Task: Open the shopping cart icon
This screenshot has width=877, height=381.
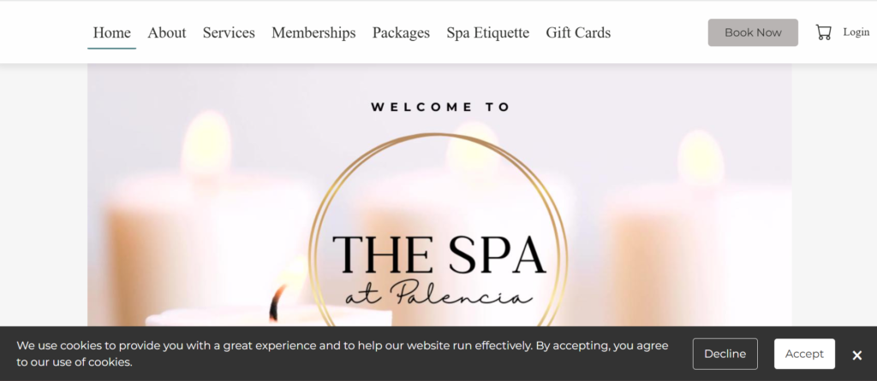Action: pyautogui.click(x=823, y=32)
